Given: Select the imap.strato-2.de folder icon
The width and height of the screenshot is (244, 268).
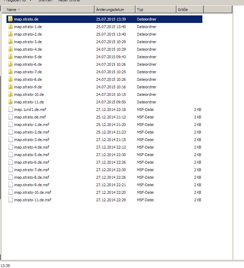Looking at the screenshot, I should click(x=10, y=34).
